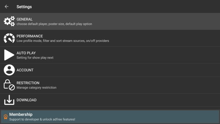The width and height of the screenshot is (220, 124).
Task: Click the Account profile icon
Action: [x=9, y=70]
